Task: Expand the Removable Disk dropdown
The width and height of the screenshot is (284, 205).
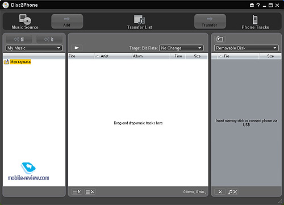Action: pos(247,48)
